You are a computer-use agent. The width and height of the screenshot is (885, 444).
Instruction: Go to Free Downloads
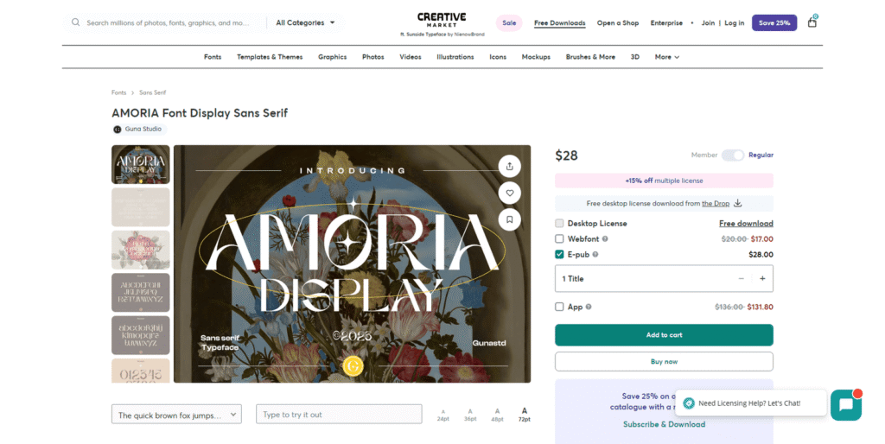[560, 23]
